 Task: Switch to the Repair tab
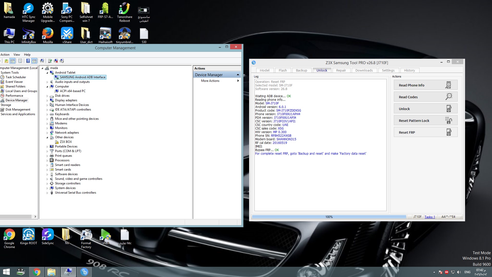pos(341,70)
